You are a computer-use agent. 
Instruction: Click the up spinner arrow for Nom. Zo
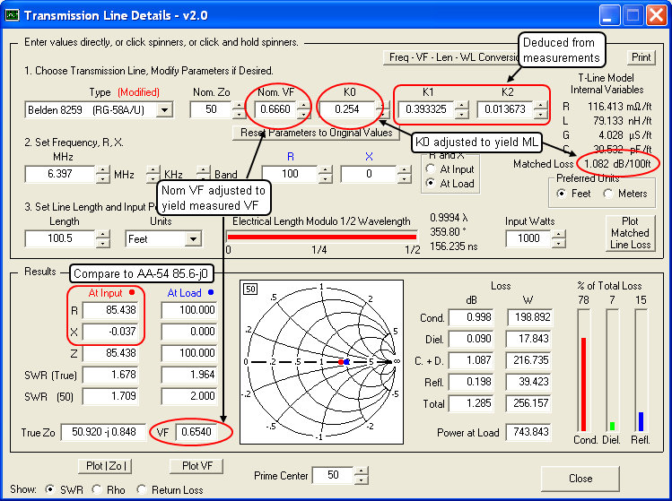pyautogui.click(x=239, y=105)
